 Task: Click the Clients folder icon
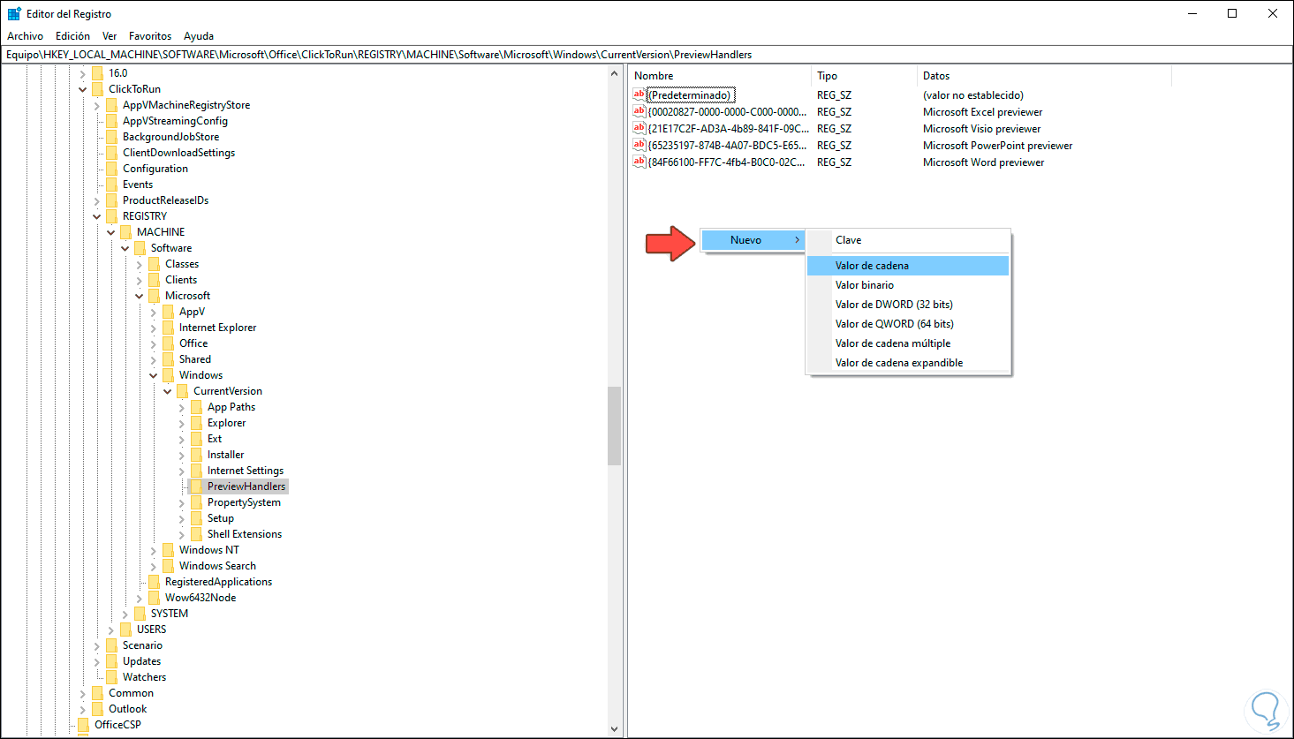point(154,280)
